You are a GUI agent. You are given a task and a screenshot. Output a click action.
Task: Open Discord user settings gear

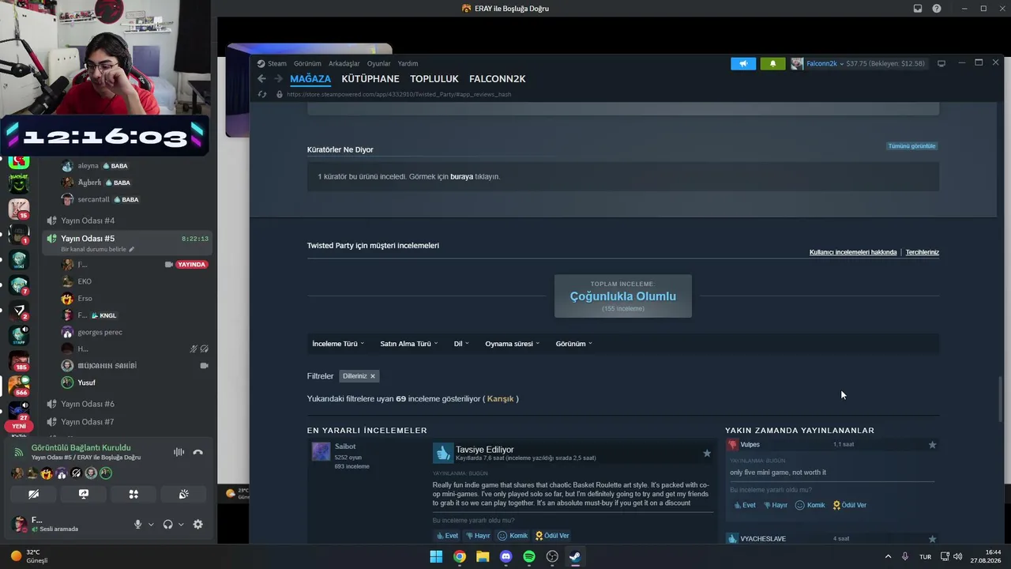coord(197,524)
